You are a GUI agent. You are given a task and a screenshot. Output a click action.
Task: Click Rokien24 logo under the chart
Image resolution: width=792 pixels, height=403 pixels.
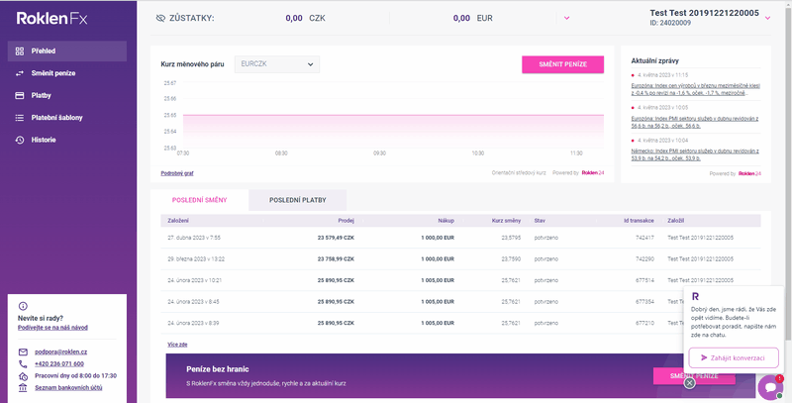click(x=592, y=173)
